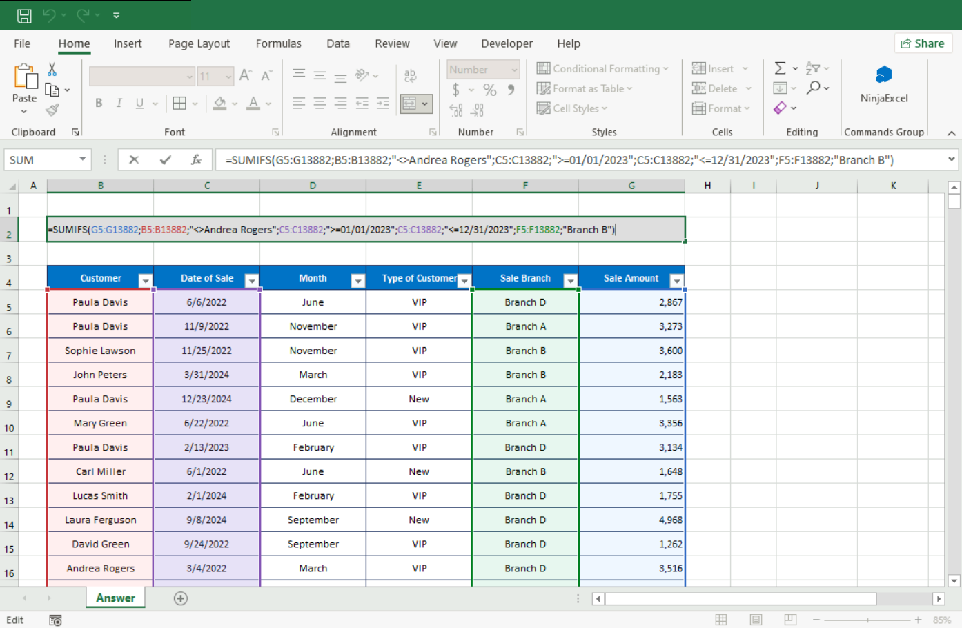Click the Insert Function fx icon
Screen dimensions: 962x628
point(196,160)
